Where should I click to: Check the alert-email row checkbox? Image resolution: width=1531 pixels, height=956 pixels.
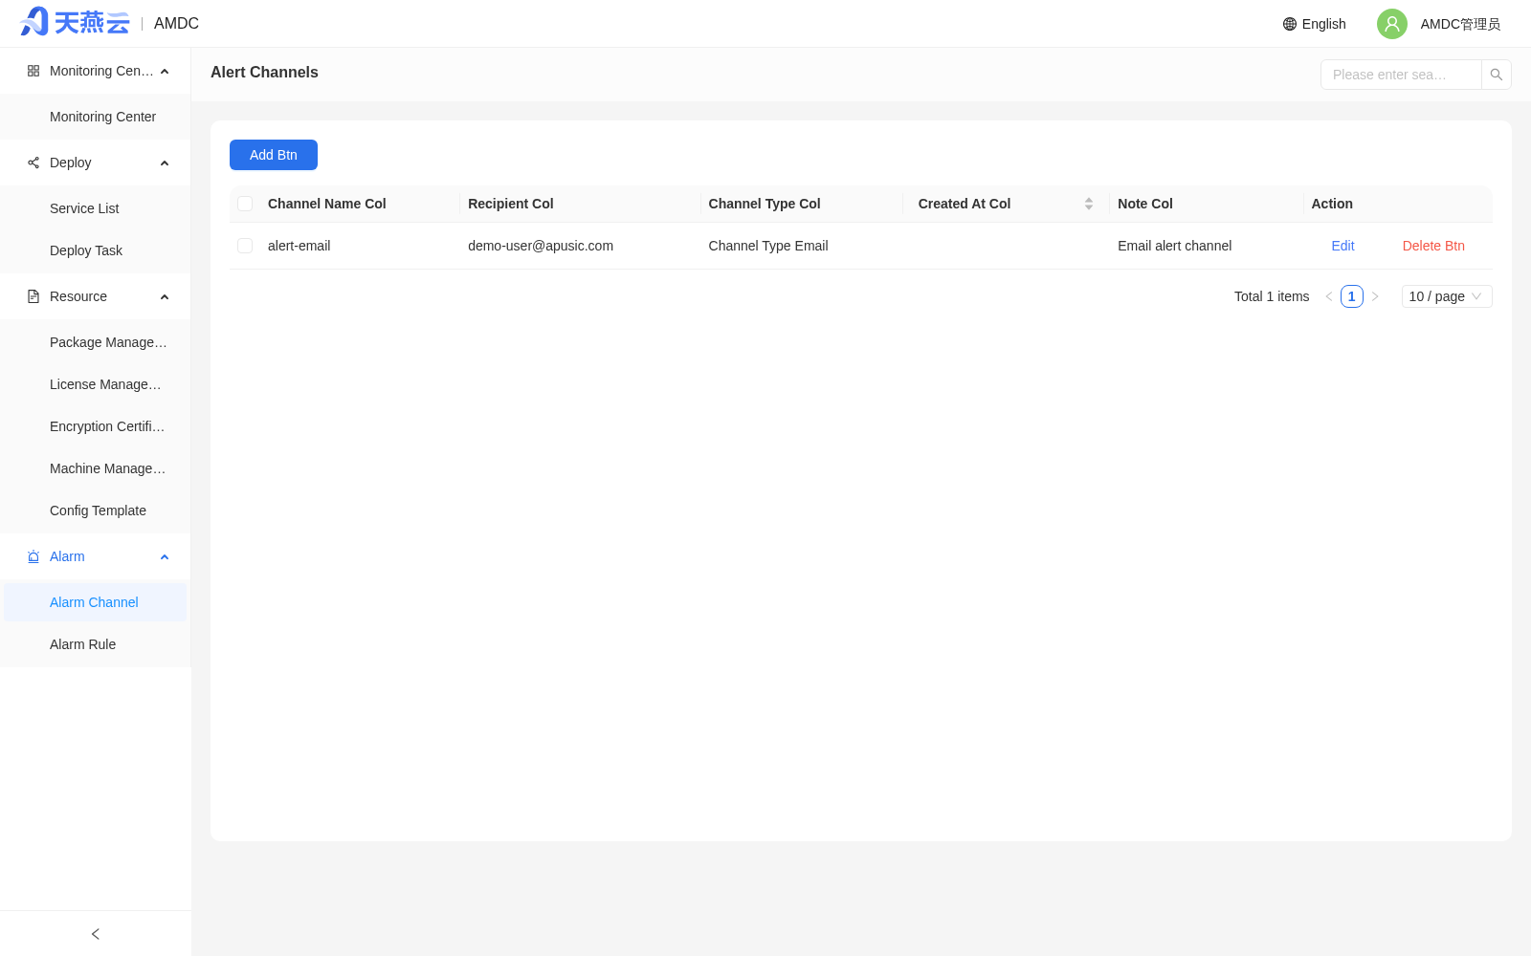point(245,246)
